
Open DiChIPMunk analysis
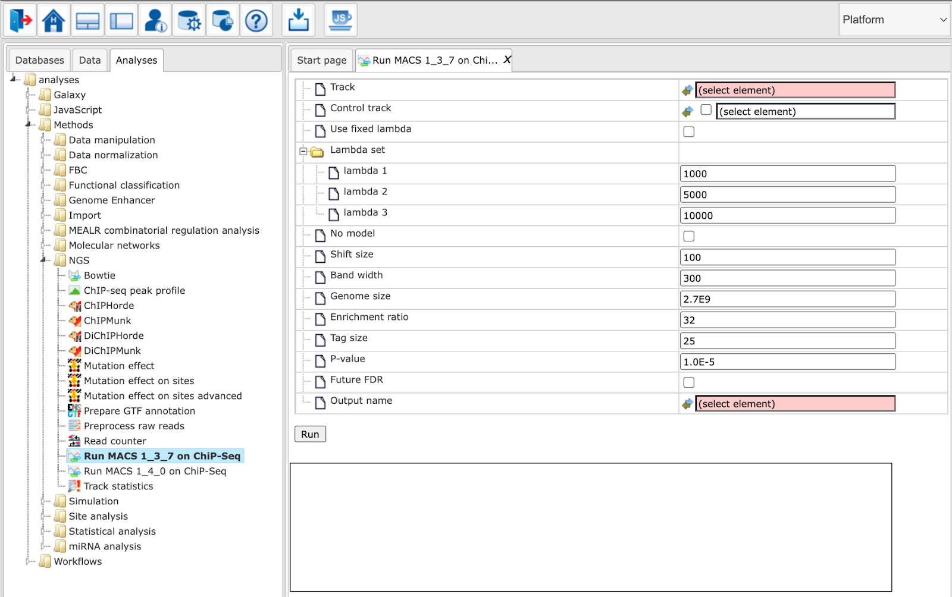pos(112,351)
